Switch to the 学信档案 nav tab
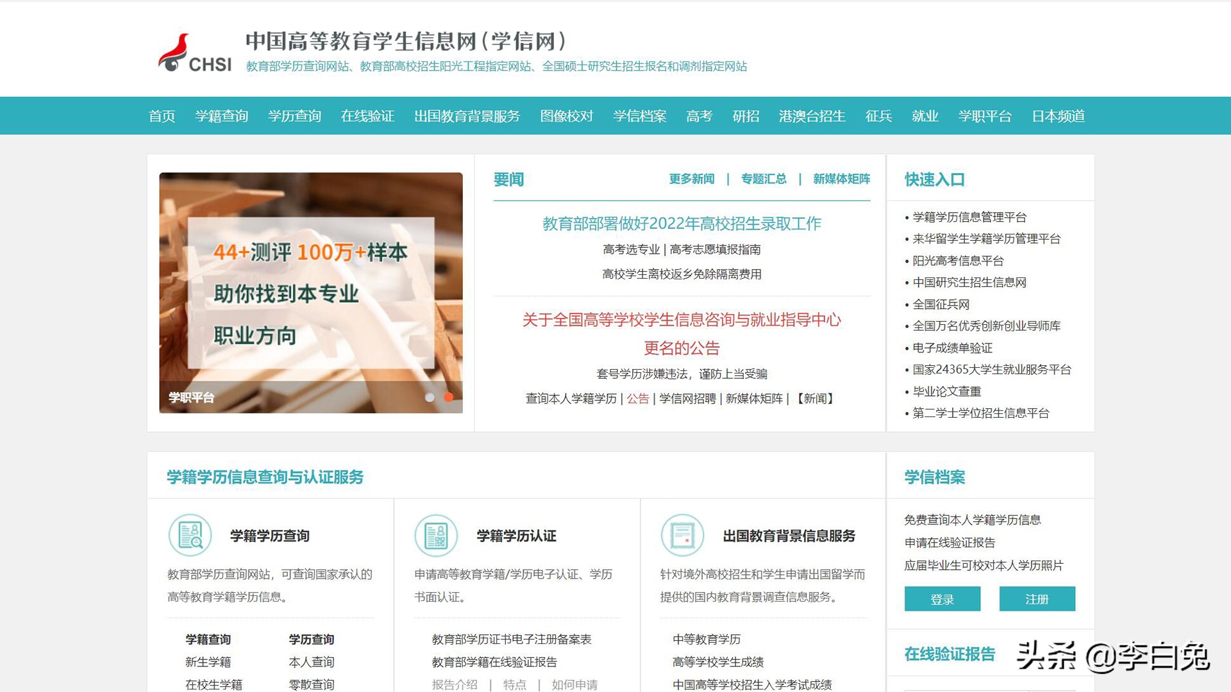 (x=640, y=116)
